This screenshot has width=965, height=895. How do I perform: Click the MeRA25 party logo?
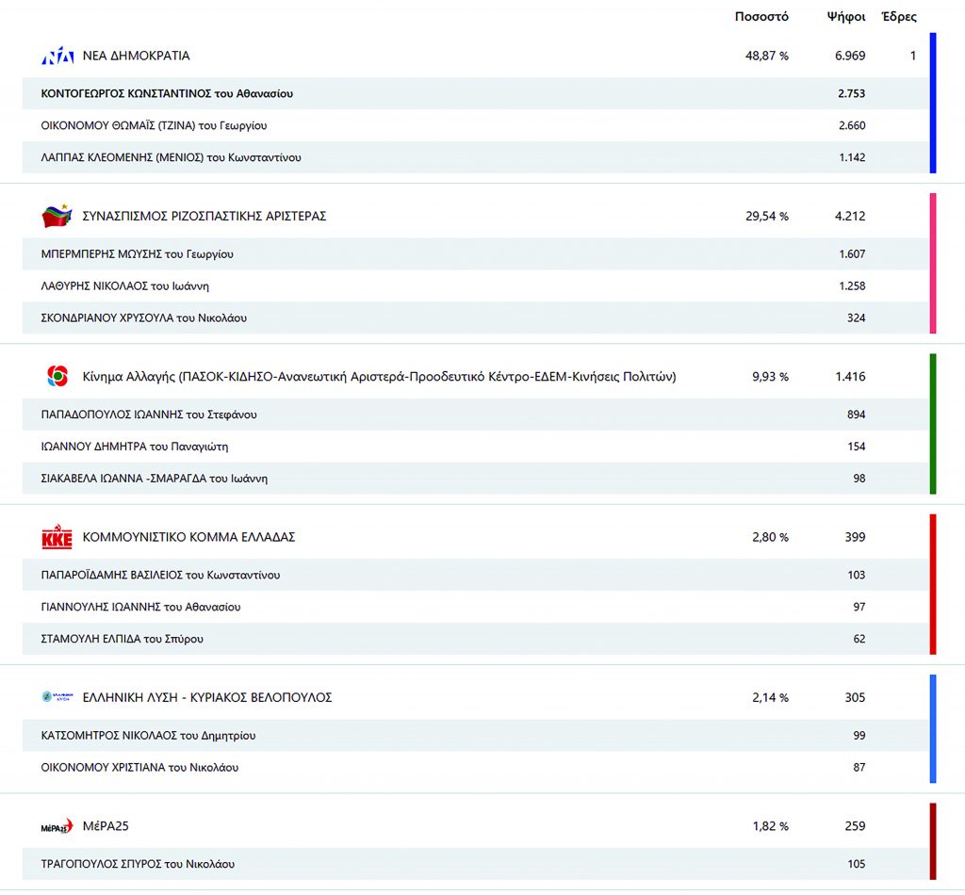(57, 827)
